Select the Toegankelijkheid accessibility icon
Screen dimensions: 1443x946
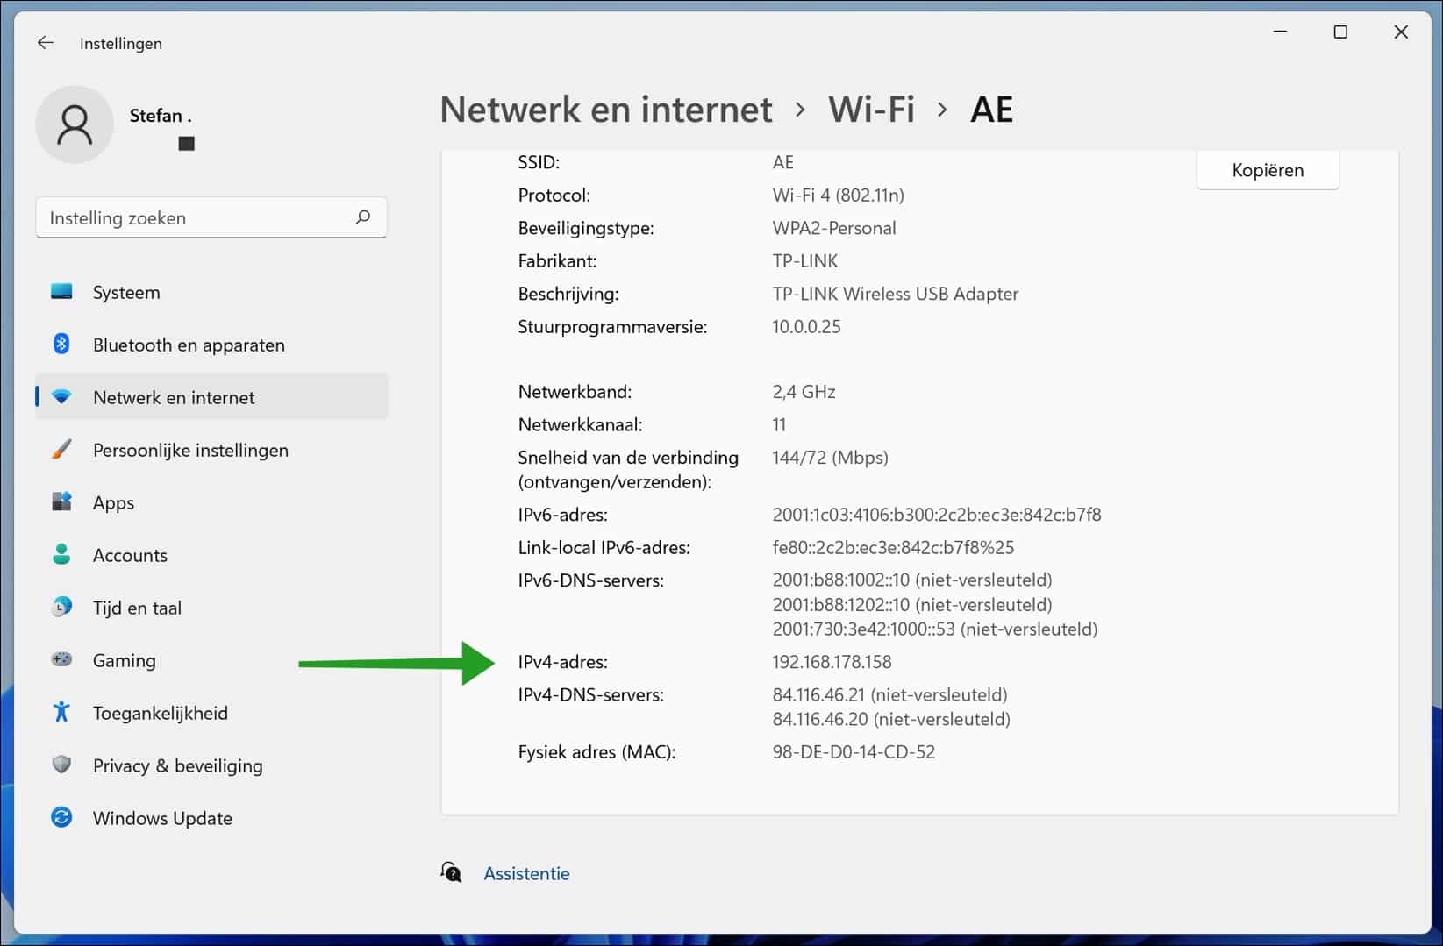(x=61, y=713)
